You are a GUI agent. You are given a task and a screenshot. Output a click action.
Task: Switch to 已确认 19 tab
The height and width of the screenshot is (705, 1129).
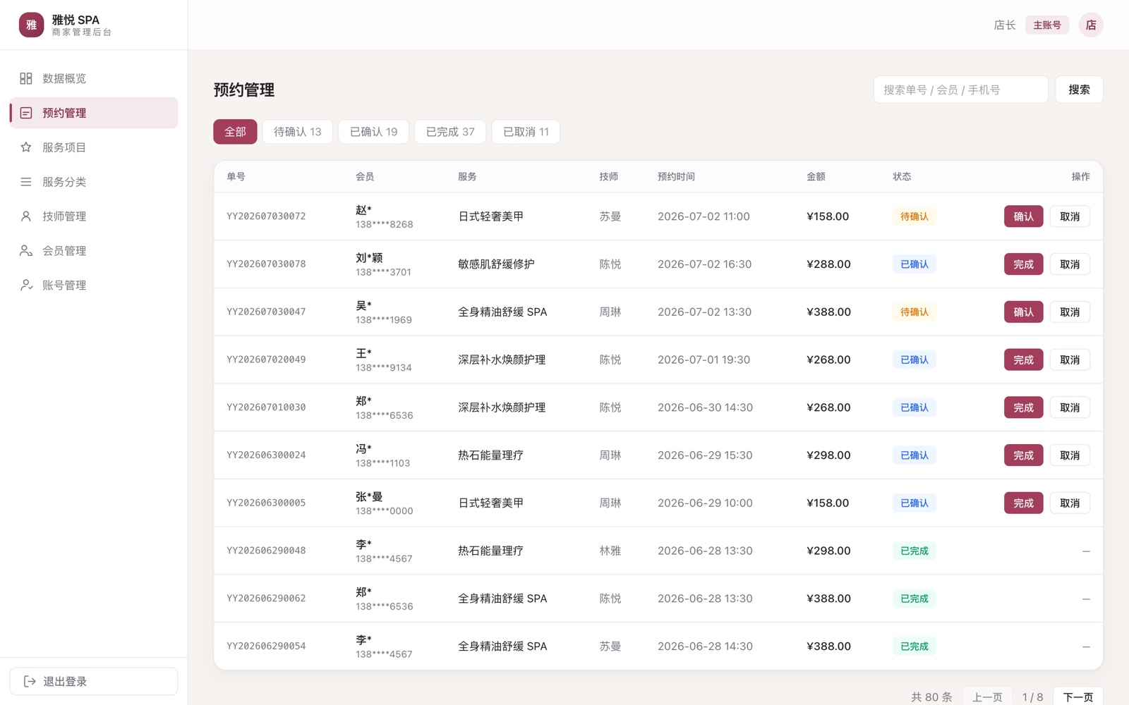(374, 132)
